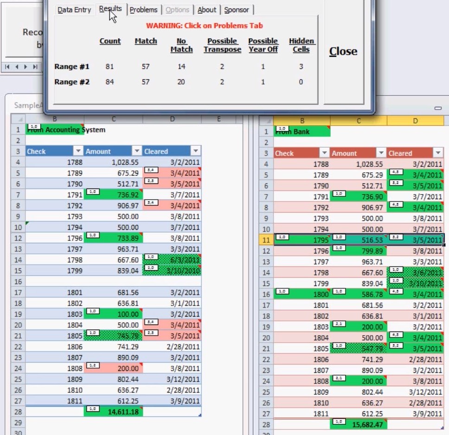Select row 11 header in Bank sheet
The image size is (449, 435).
266,240
